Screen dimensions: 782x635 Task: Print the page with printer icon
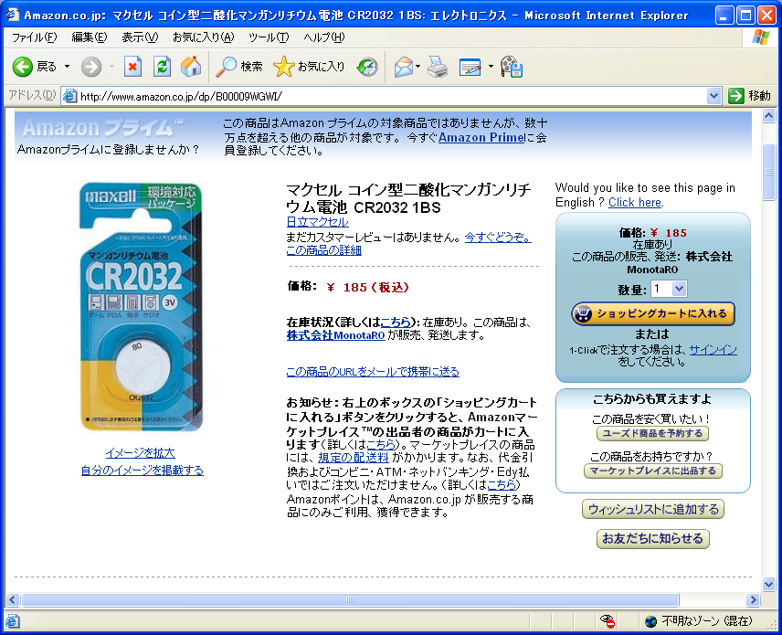(438, 67)
